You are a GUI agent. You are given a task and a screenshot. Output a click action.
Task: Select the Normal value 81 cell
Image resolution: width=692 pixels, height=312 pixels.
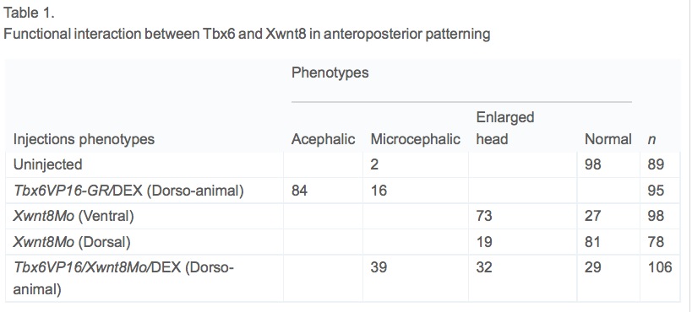[x=592, y=241]
